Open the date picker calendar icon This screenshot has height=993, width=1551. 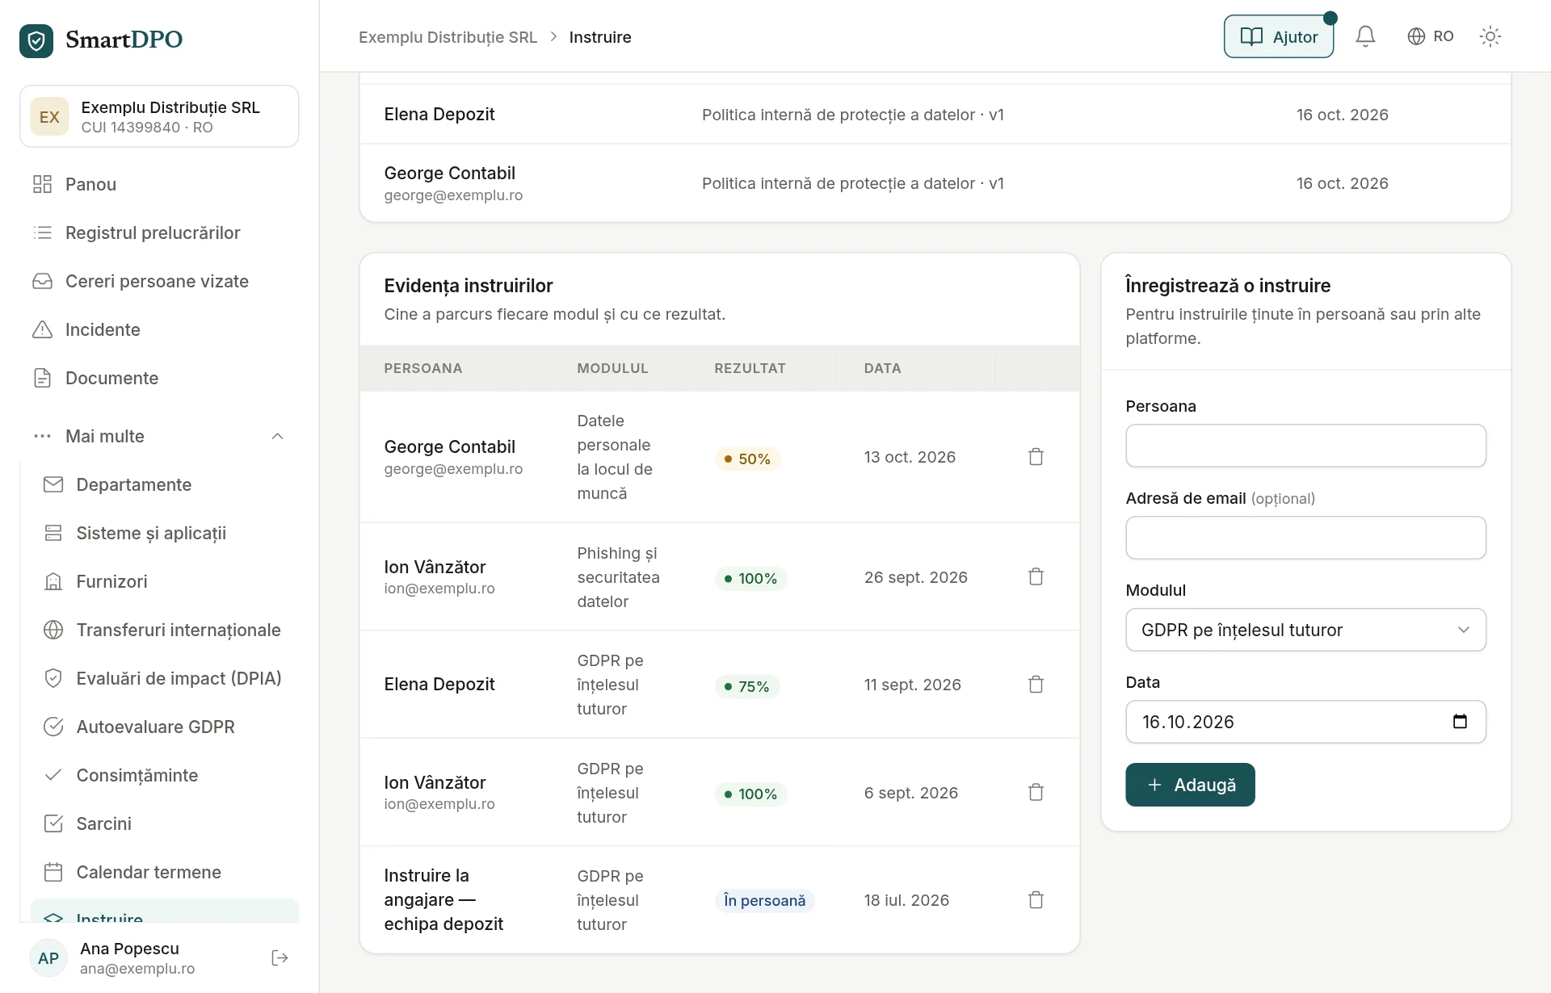[1460, 722]
